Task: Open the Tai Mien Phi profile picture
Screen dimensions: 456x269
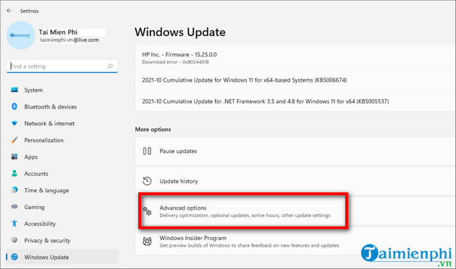Action: tap(20, 35)
